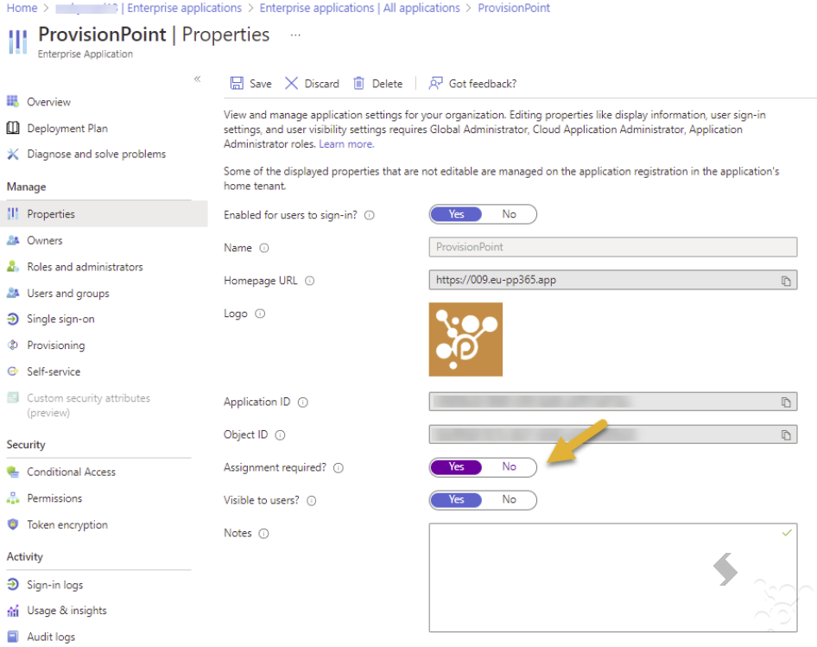
Task: Click the Usage & insights chart icon
Action: pyautogui.click(x=13, y=611)
